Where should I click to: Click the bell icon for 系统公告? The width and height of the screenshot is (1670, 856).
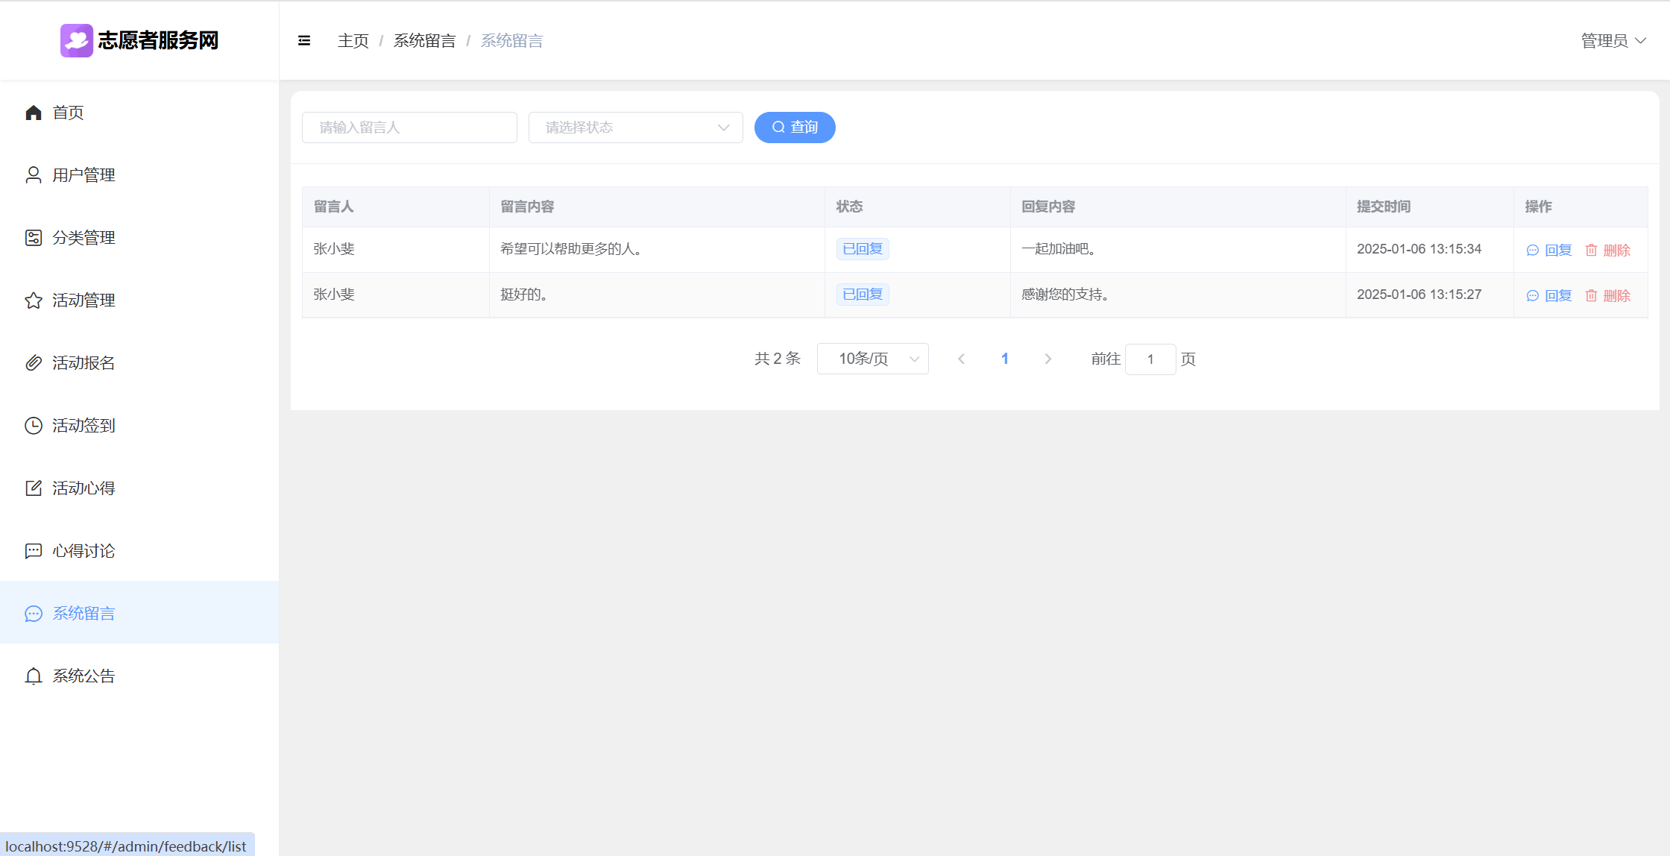(34, 676)
